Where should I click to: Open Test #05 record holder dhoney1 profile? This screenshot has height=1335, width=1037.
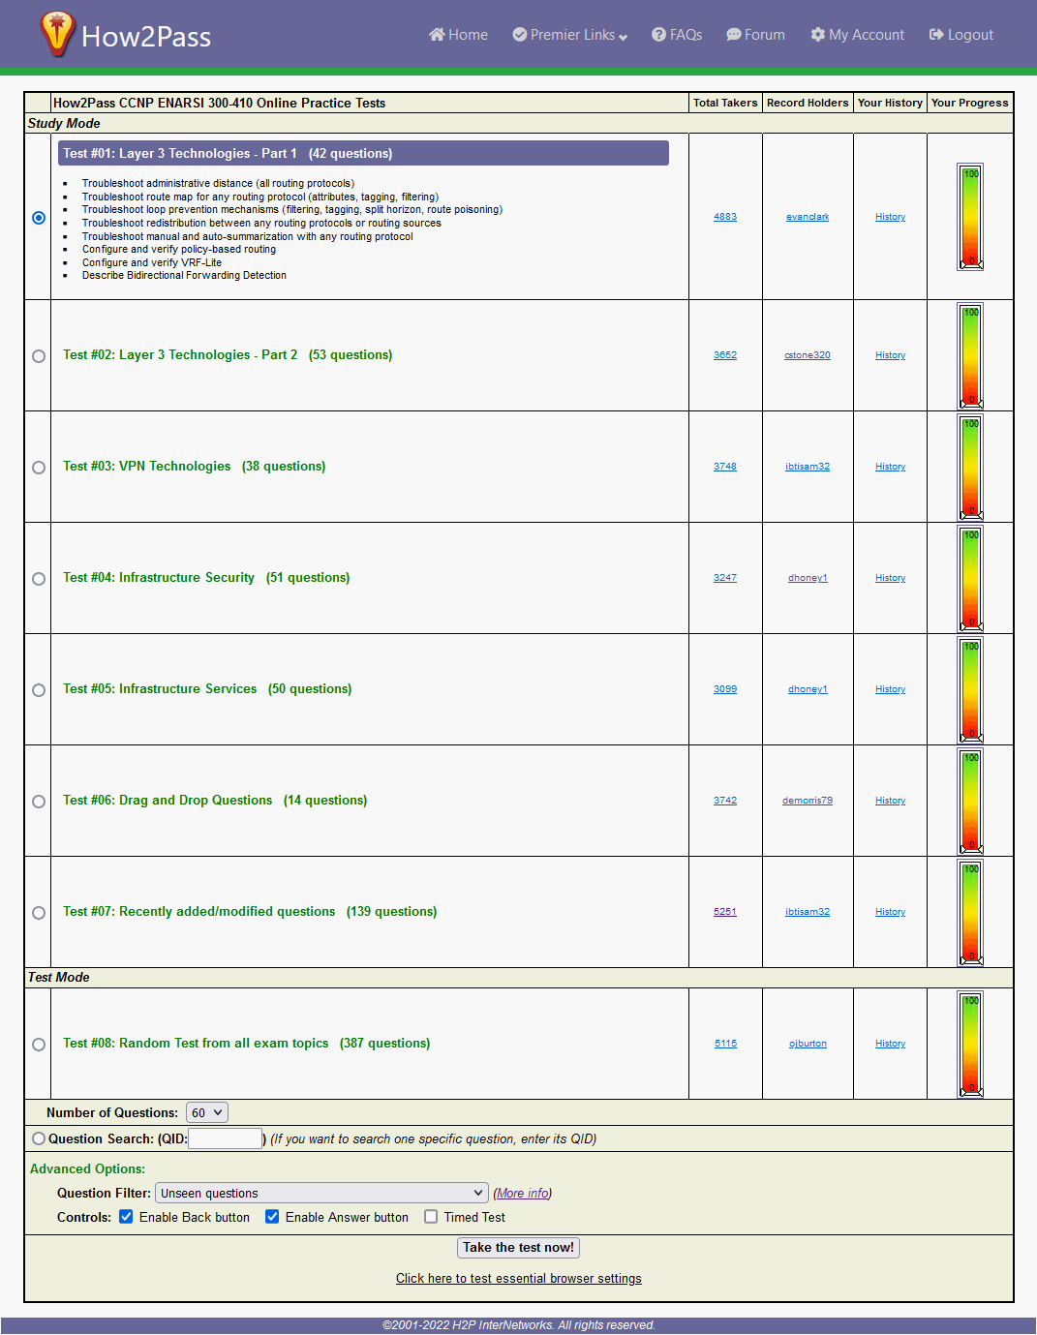click(808, 689)
